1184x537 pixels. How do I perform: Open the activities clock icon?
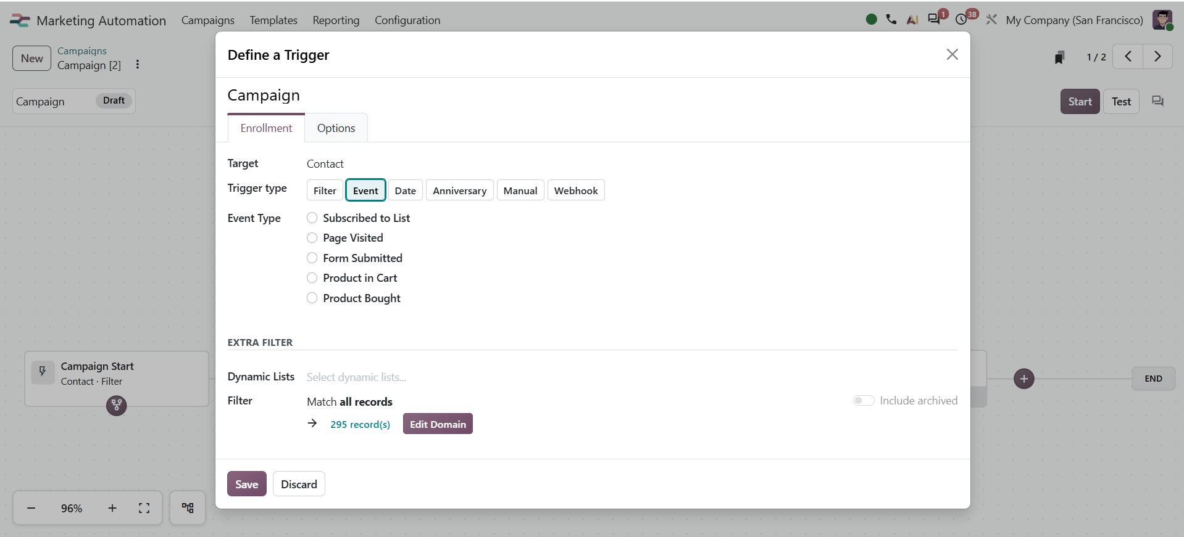(961, 20)
